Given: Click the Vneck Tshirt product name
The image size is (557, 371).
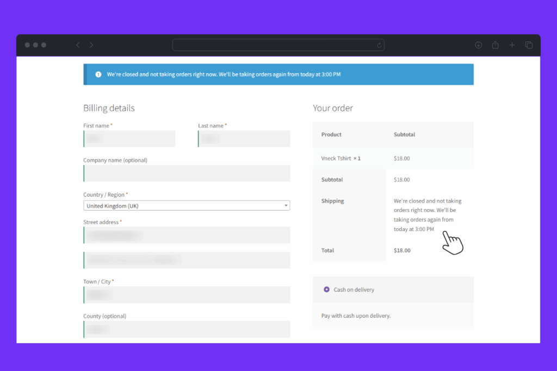Looking at the screenshot, I should point(336,159).
